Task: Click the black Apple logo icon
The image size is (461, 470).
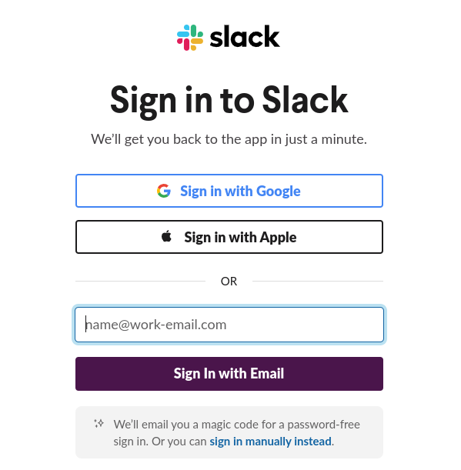Action: 166,236
